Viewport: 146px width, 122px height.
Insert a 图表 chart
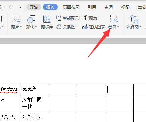90,18
